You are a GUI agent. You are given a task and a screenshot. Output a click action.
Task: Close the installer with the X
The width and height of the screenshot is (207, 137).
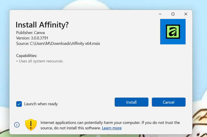point(186,14)
